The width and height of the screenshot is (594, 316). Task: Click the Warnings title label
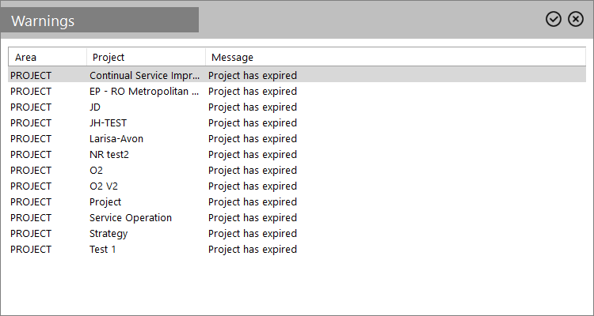coord(43,21)
